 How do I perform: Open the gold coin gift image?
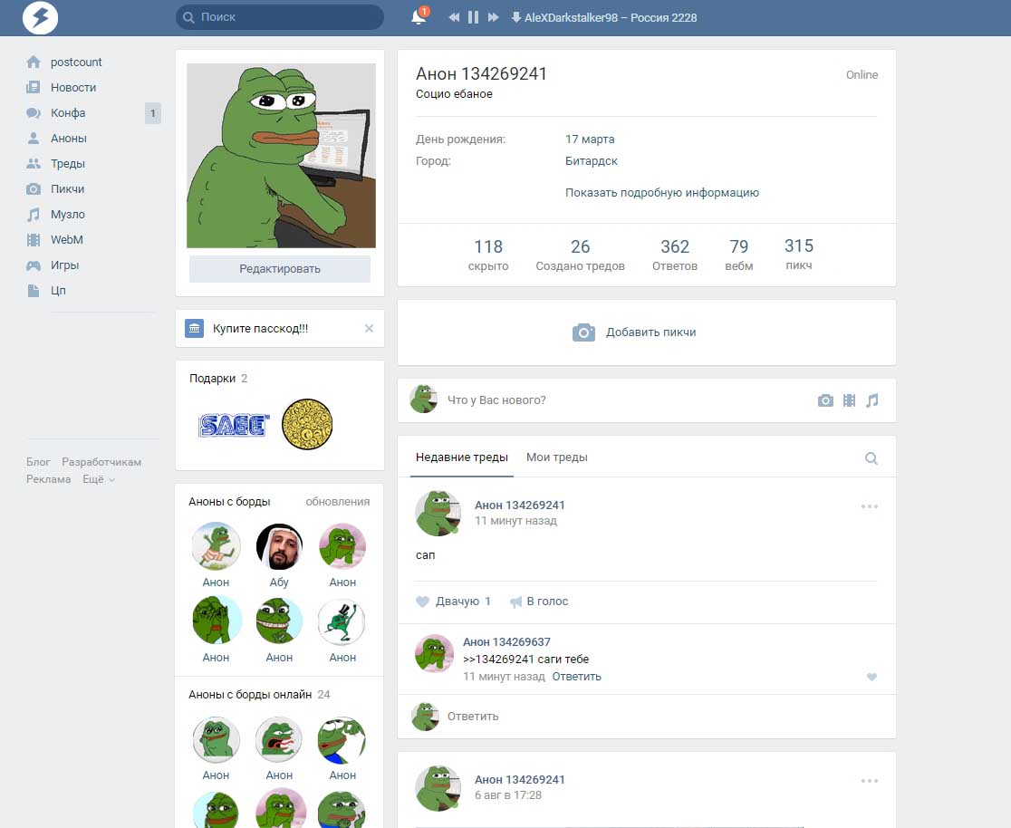(x=307, y=424)
